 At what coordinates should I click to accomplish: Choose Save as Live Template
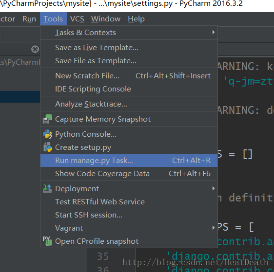129,48
